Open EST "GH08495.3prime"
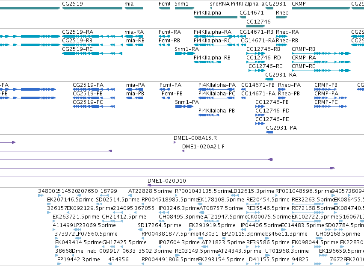 coord(181,217)
